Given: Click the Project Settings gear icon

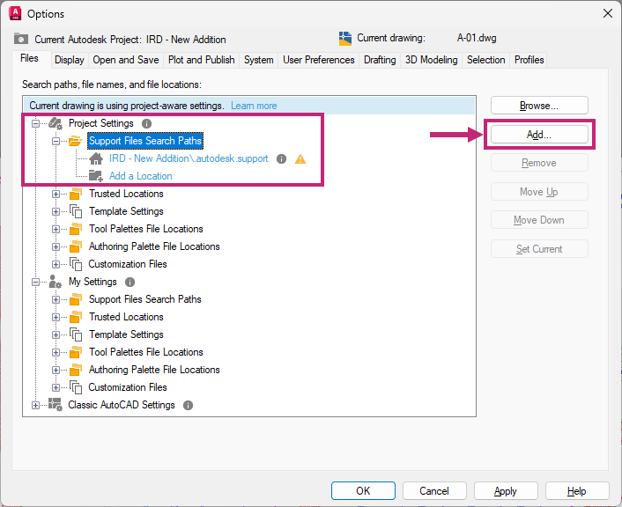Looking at the screenshot, I should tap(56, 123).
